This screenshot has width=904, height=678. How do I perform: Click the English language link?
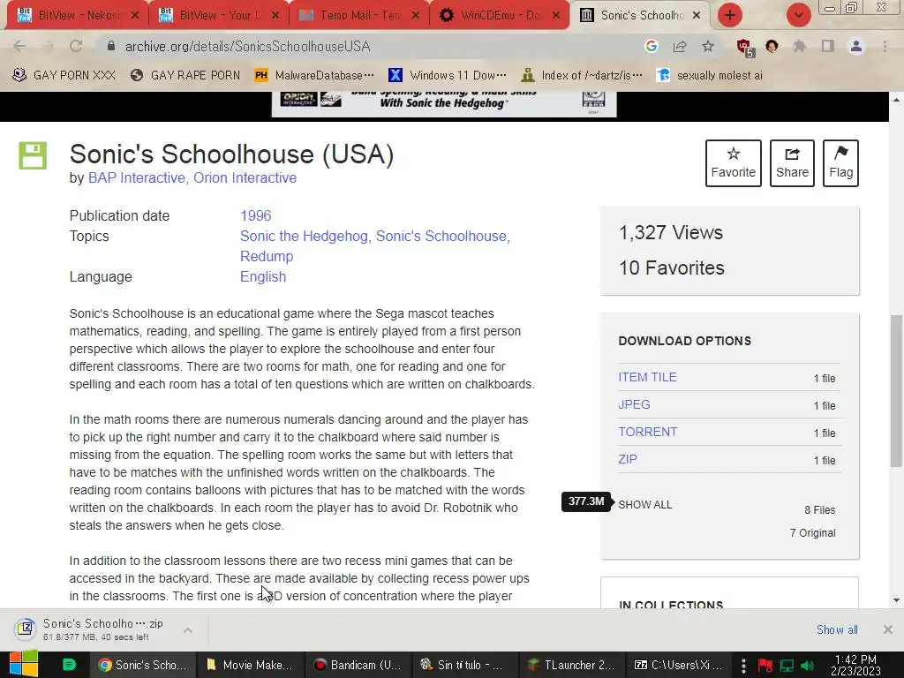pyautogui.click(x=263, y=276)
